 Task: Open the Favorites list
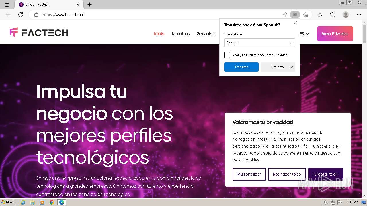click(320, 15)
